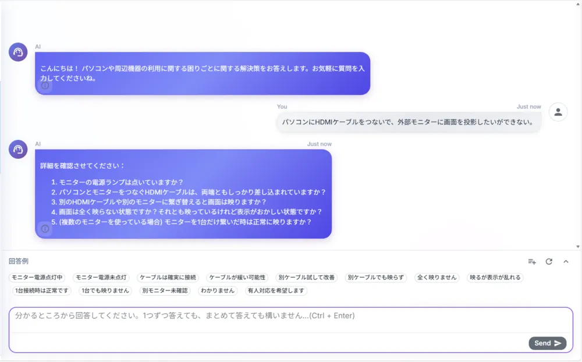This screenshot has height=362, width=582.
Task: Pick the 別ケーブルでも映らず chip
Action: point(375,278)
